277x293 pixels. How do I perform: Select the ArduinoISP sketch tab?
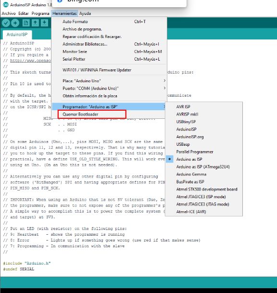(x=17, y=35)
